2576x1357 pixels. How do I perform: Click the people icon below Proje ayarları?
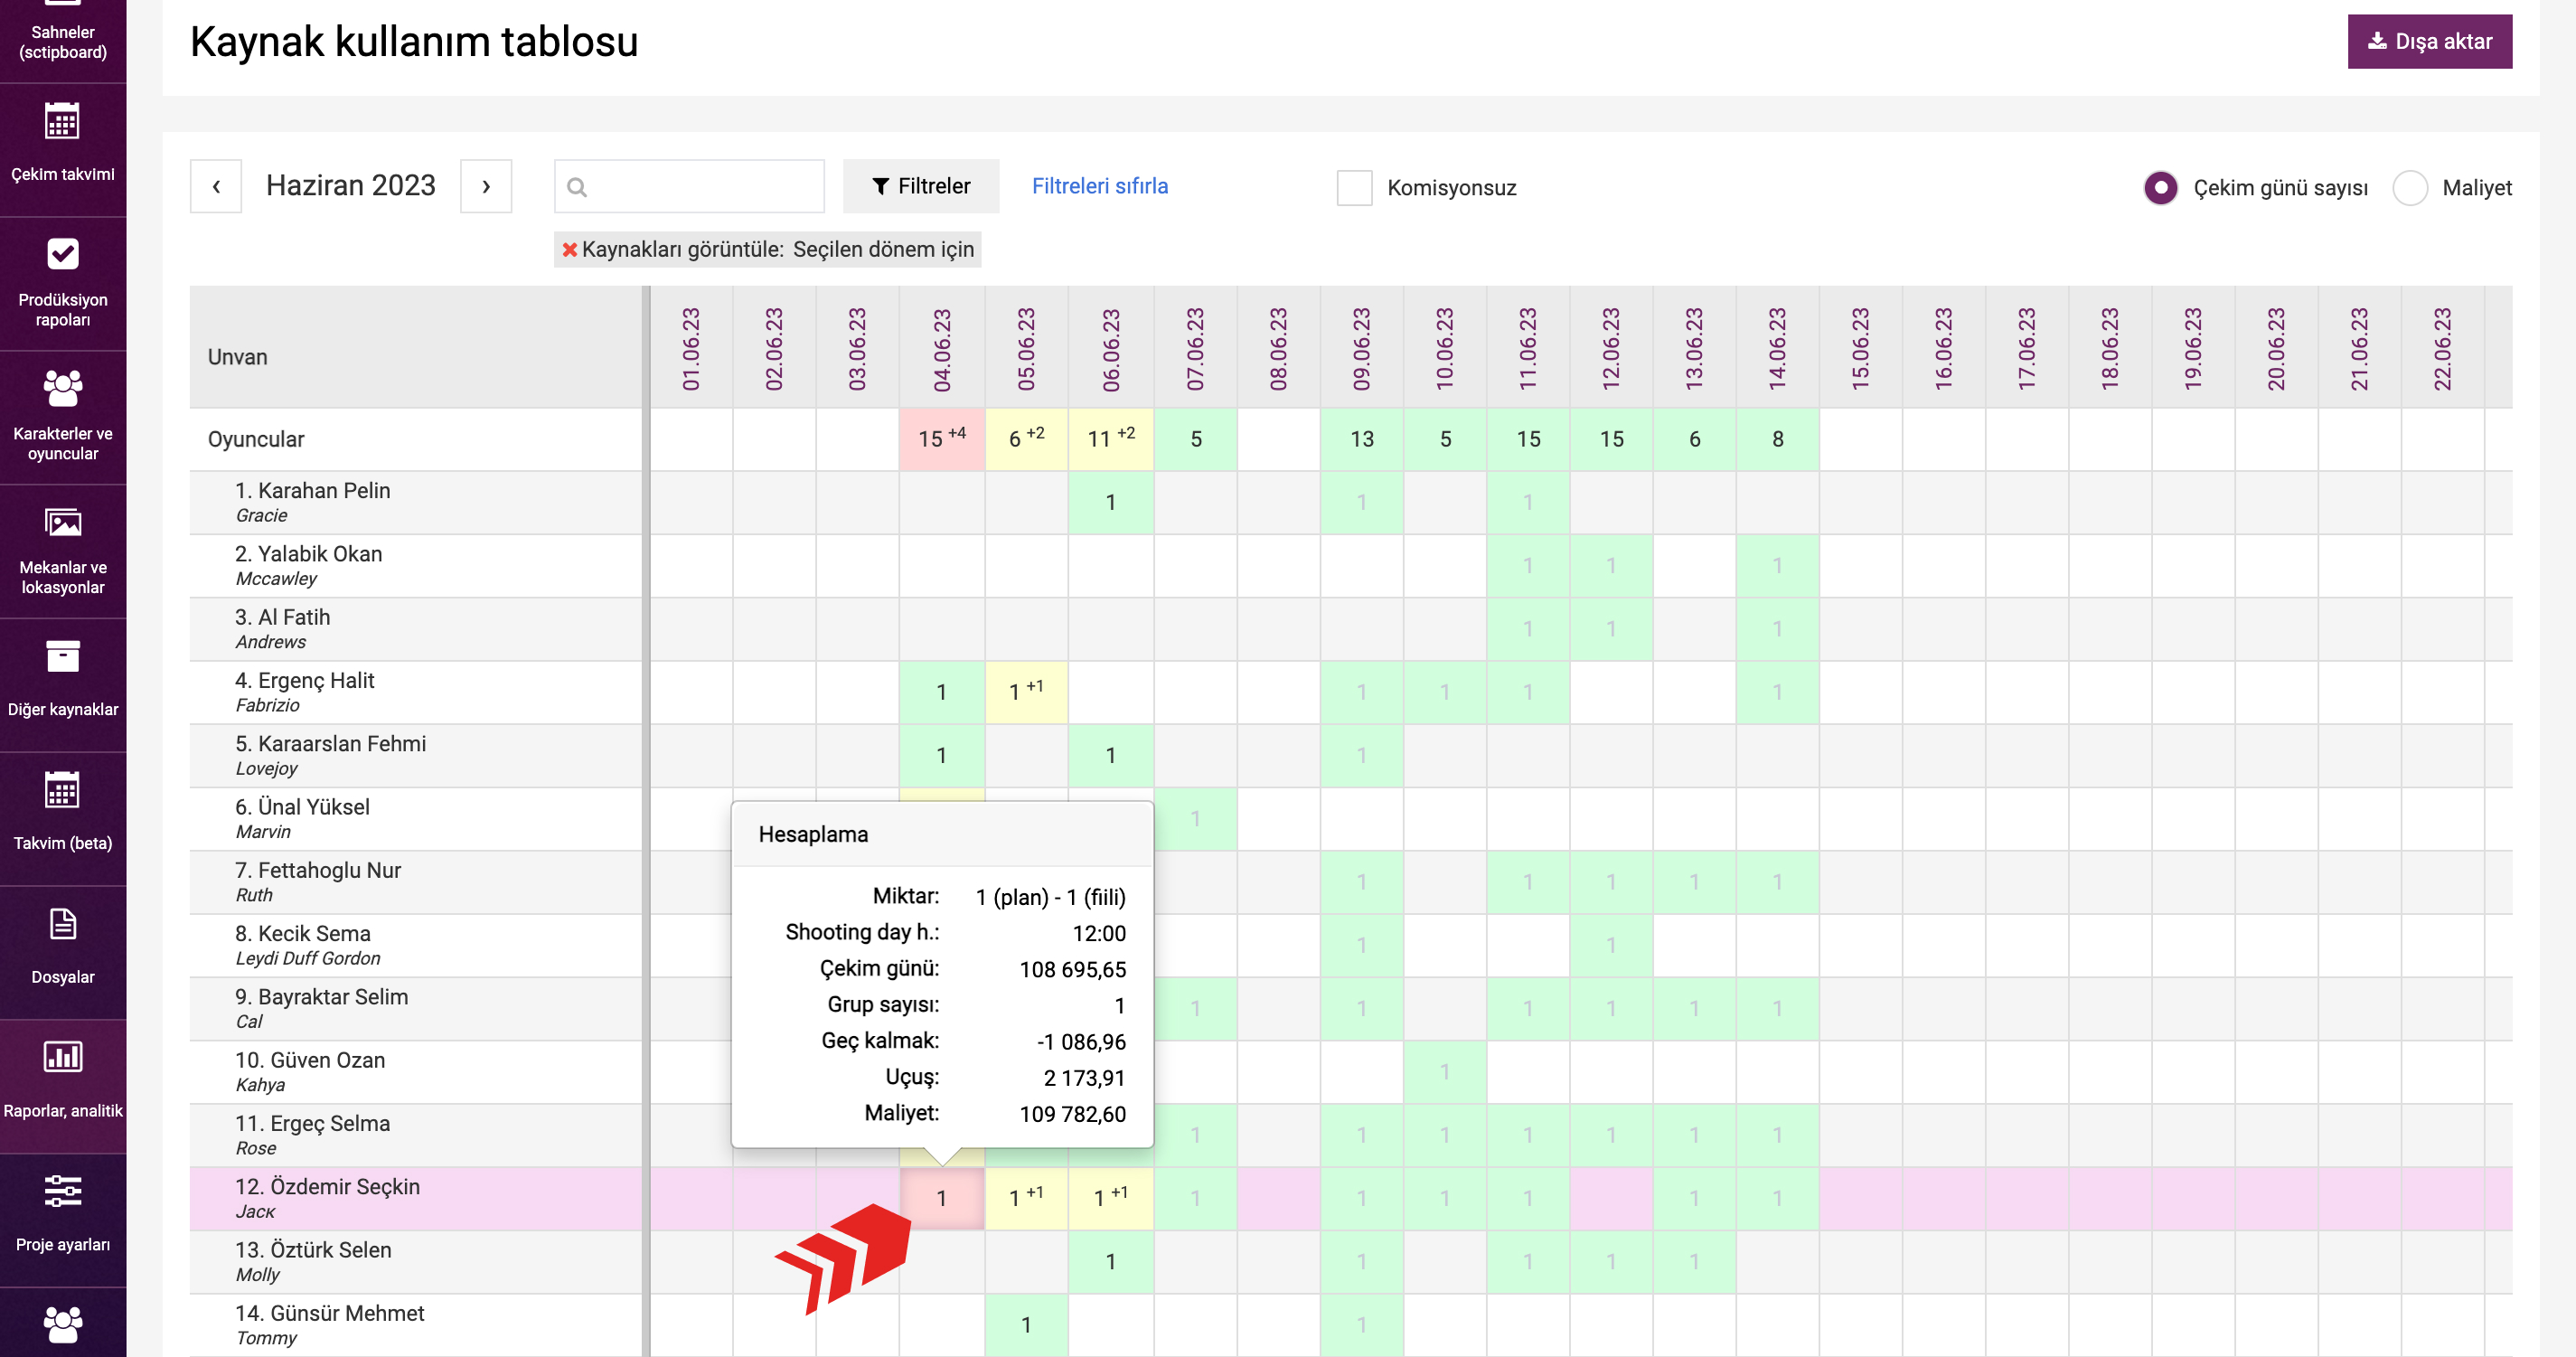(62, 1324)
